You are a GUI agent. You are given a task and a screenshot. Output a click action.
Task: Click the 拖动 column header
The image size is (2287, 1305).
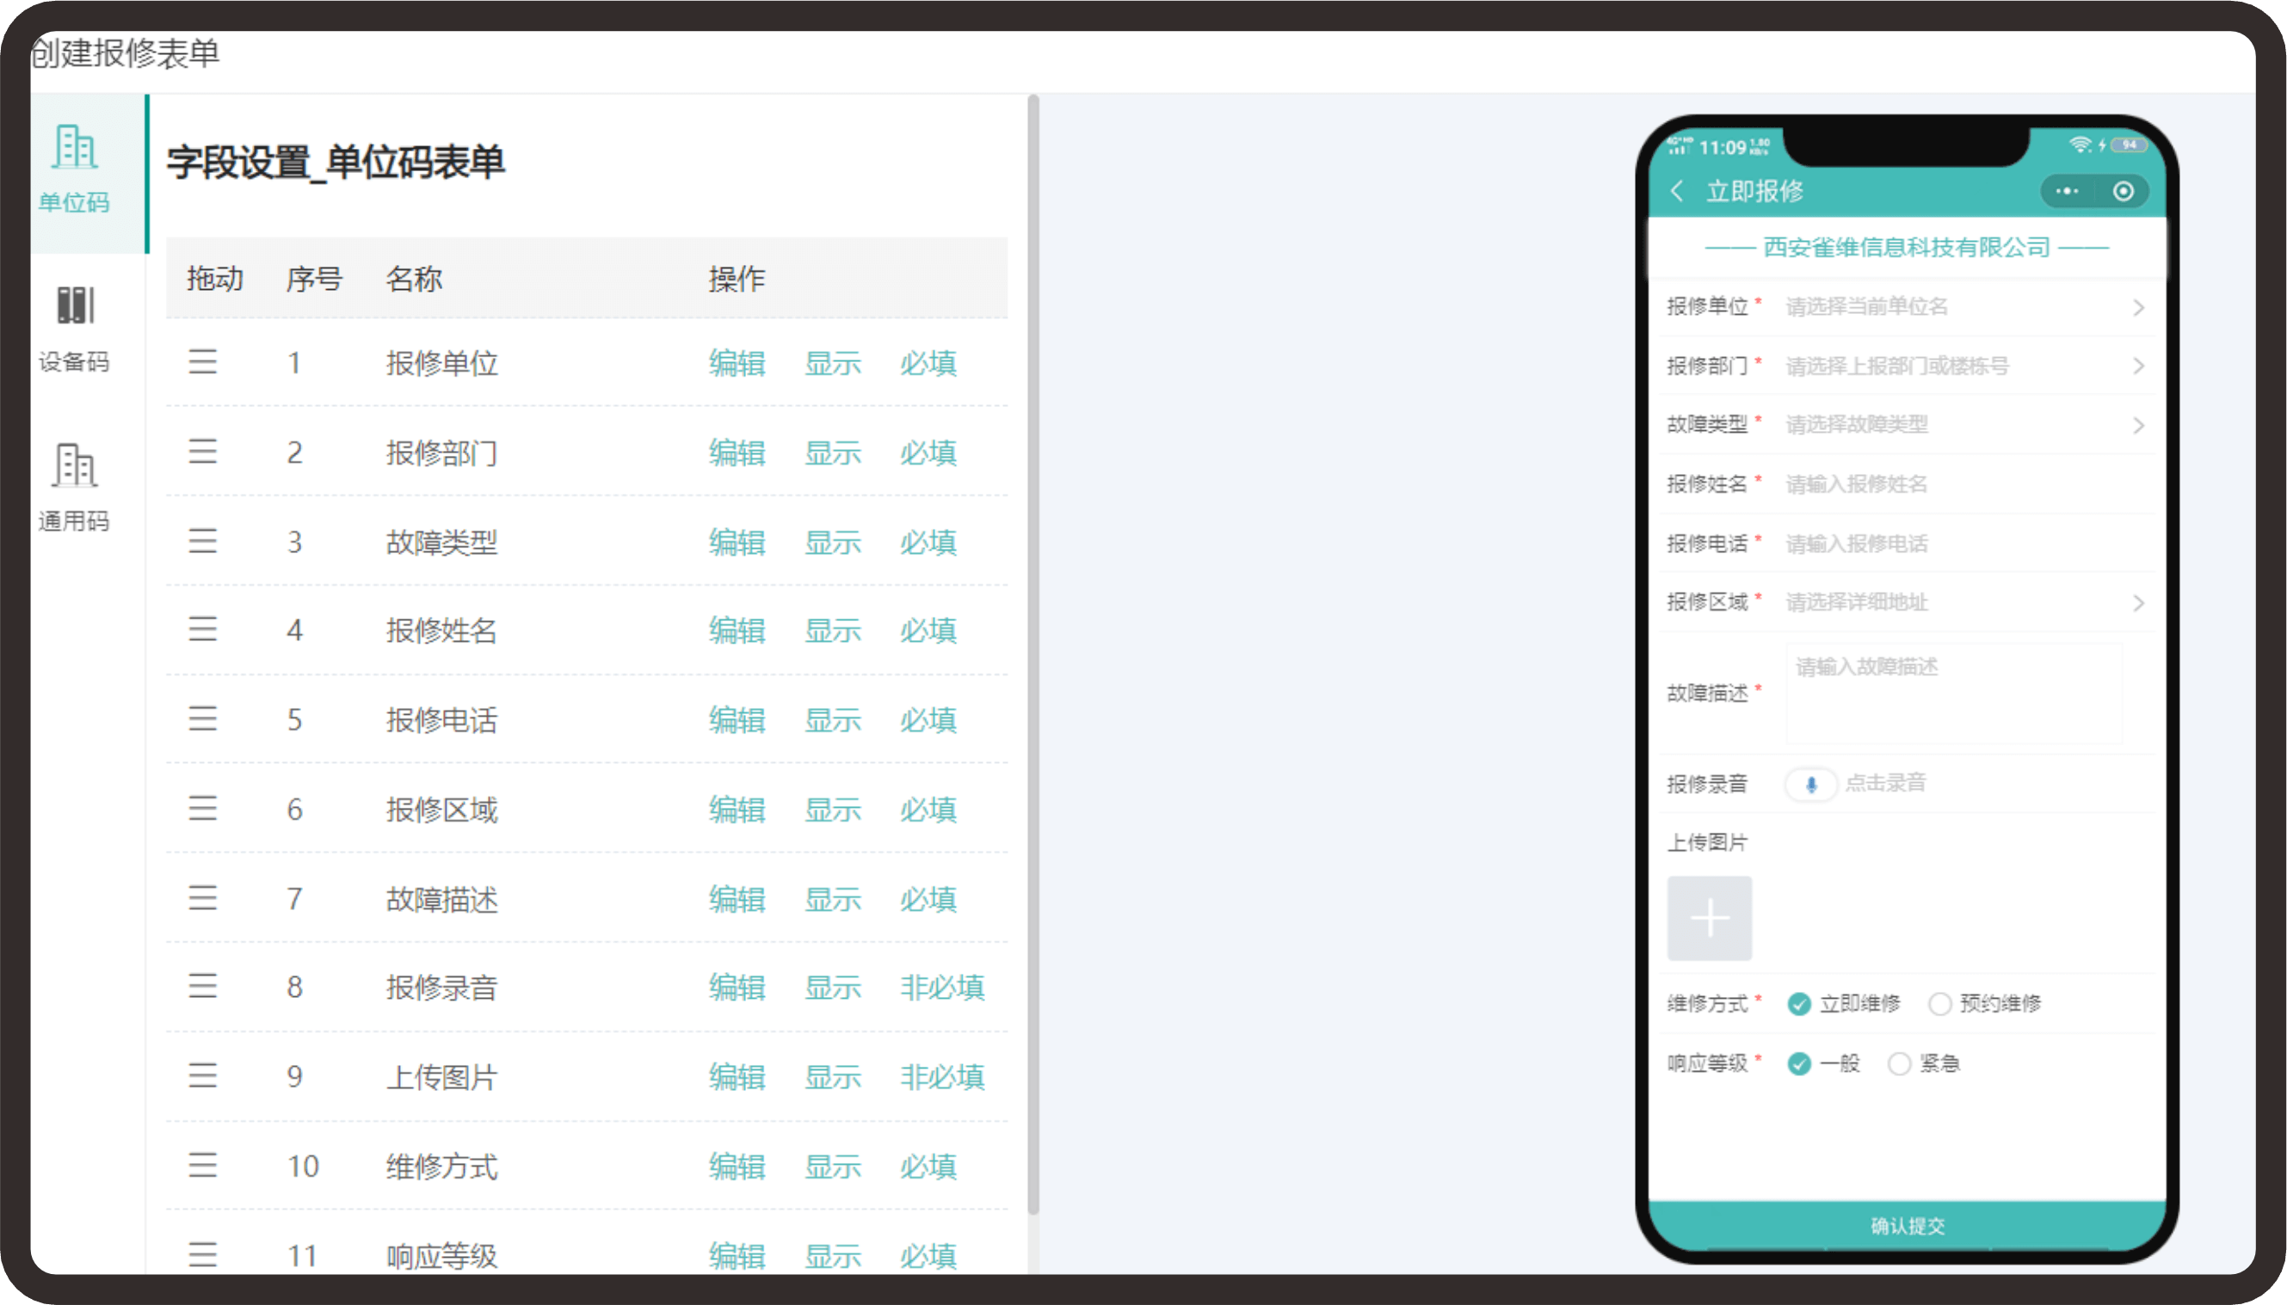click(x=215, y=279)
